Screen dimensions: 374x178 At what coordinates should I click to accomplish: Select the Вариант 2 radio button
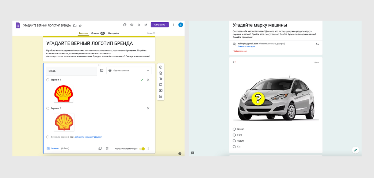click(48, 108)
